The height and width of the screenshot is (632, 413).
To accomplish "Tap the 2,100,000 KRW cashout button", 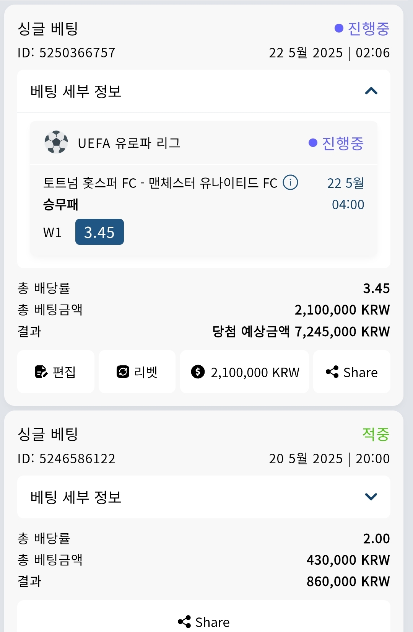I will 244,372.
